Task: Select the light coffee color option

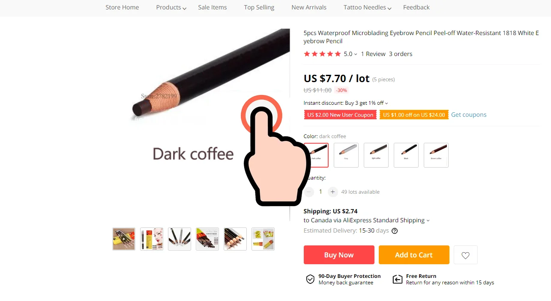Action: 376,155
